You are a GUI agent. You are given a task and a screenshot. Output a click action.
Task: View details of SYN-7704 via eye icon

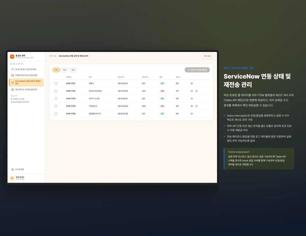click(192, 106)
